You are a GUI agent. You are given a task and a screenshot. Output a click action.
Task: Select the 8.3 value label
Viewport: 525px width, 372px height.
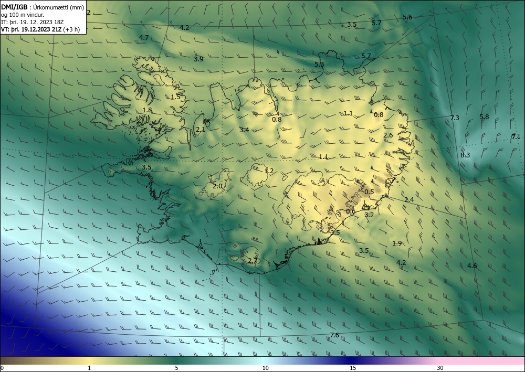pyautogui.click(x=465, y=155)
